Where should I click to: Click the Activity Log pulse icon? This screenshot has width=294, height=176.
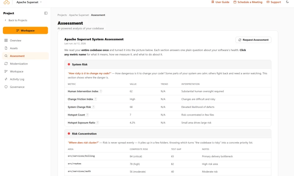6,79
